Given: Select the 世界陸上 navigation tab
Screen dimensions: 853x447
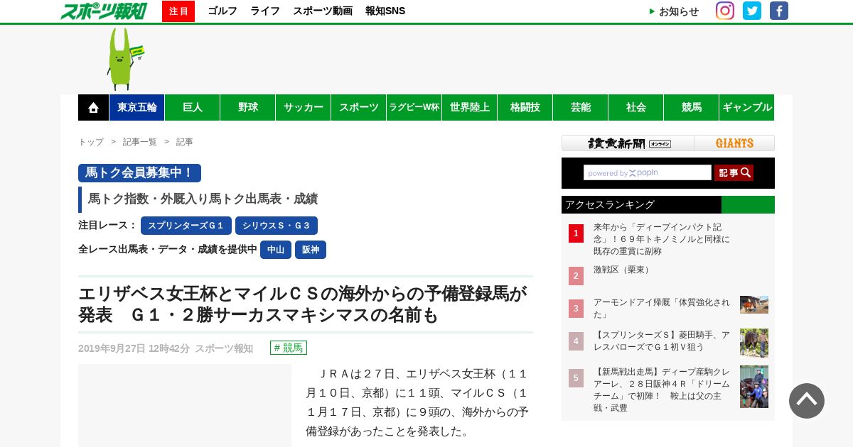Looking at the screenshot, I should click(470, 108).
